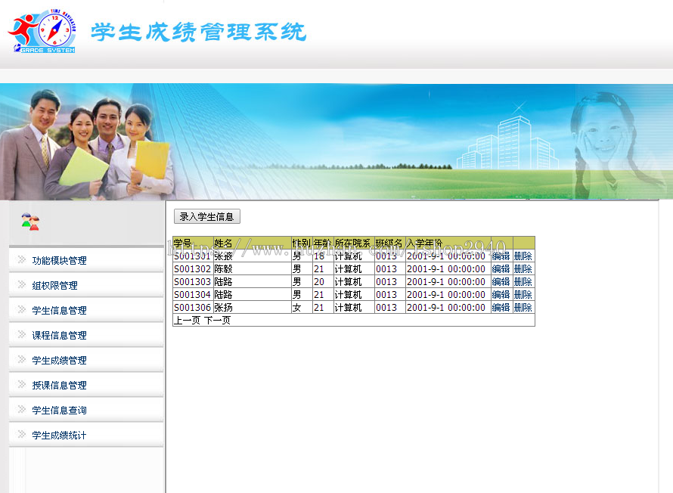Click 删除 for student S001304

pyautogui.click(x=523, y=295)
